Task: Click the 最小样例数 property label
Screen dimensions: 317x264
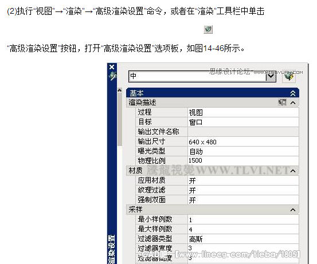Action: pyautogui.click(x=155, y=219)
